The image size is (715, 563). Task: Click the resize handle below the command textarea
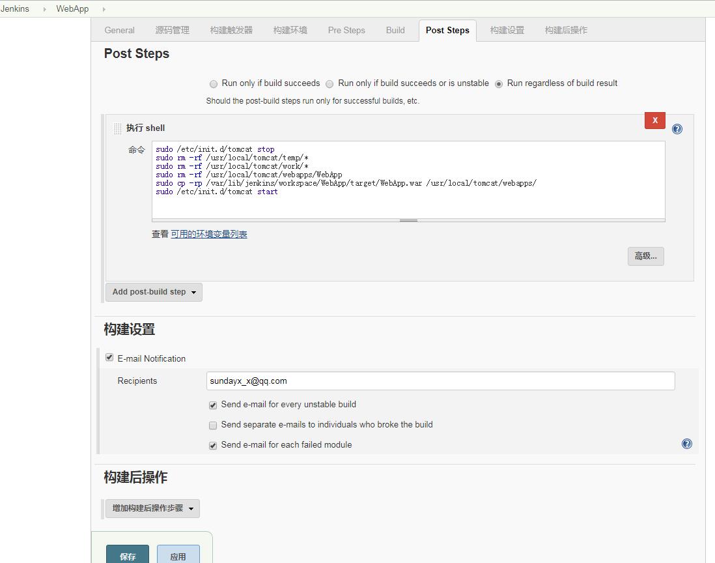(408, 220)
